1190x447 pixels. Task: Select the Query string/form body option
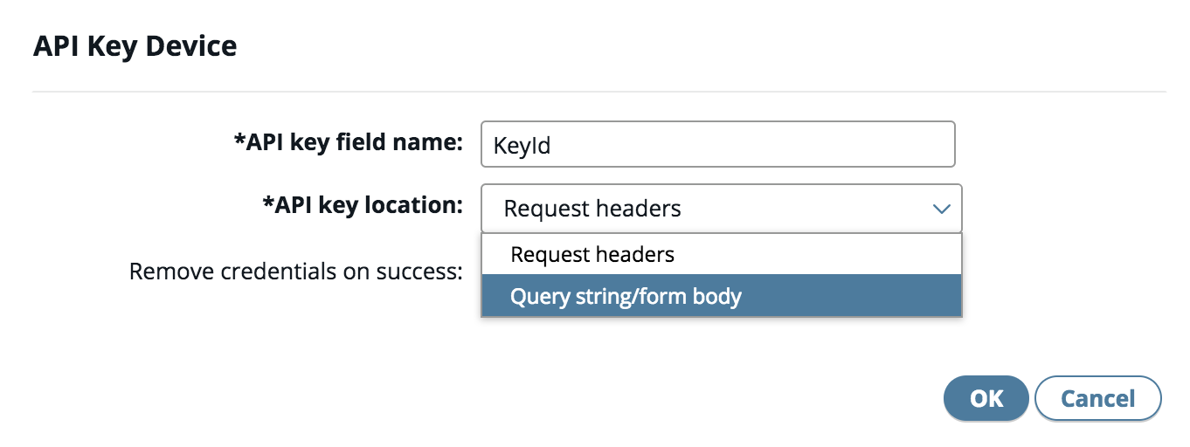tap(722, 297)
